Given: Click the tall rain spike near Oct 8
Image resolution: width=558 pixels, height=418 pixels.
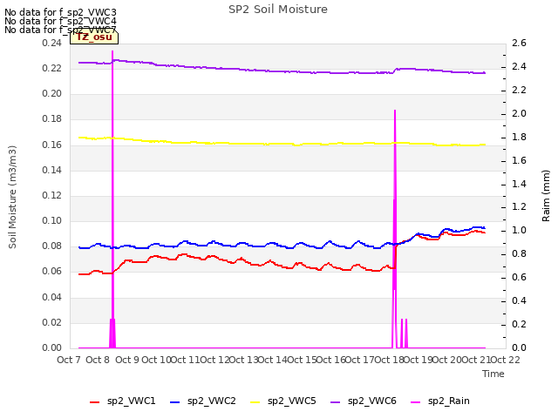Looking at the screenshot, I should tap(112, 199).
